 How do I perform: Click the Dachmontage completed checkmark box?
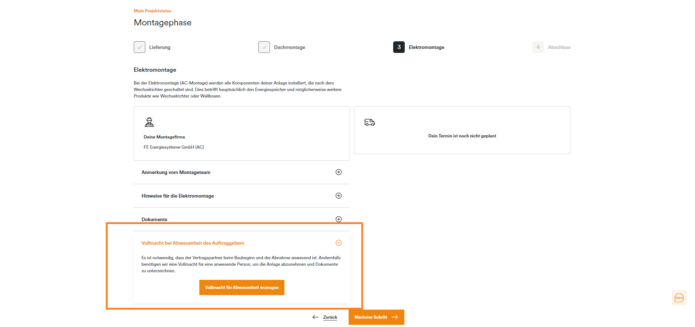[264, 47]
